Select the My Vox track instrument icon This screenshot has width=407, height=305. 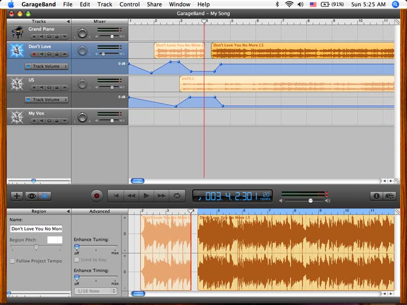[17, 117]
